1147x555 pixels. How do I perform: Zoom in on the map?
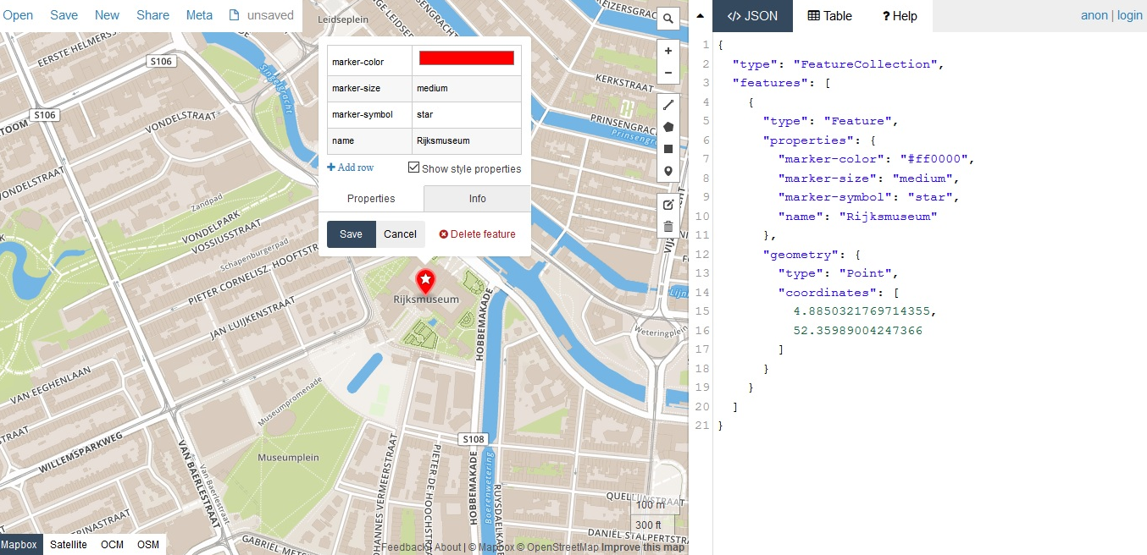(668, 51)
